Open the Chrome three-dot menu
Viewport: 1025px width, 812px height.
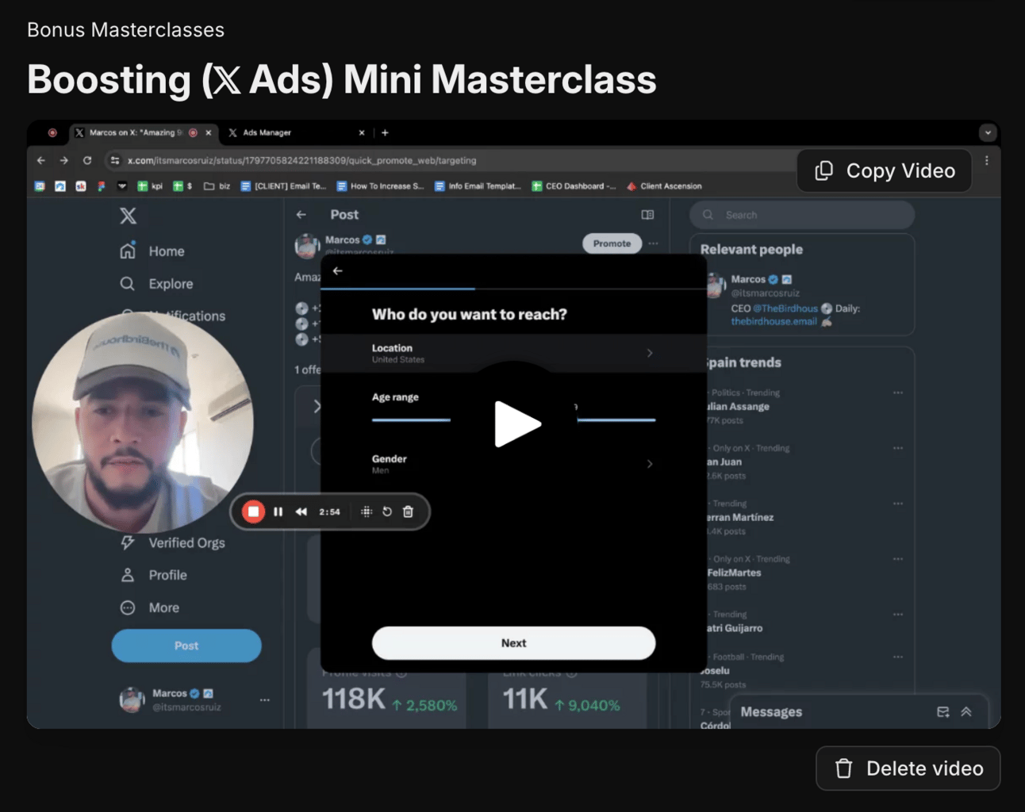pos(987,160)
